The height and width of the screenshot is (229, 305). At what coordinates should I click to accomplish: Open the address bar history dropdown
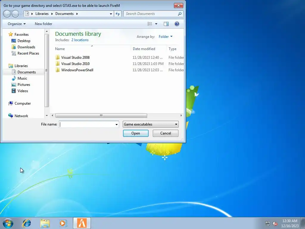click(x=111, y=14)
